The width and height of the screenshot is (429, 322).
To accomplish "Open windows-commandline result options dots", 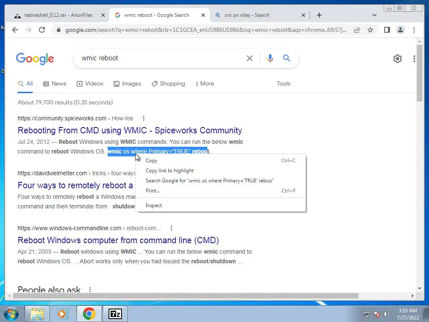I will pos(171,228).
